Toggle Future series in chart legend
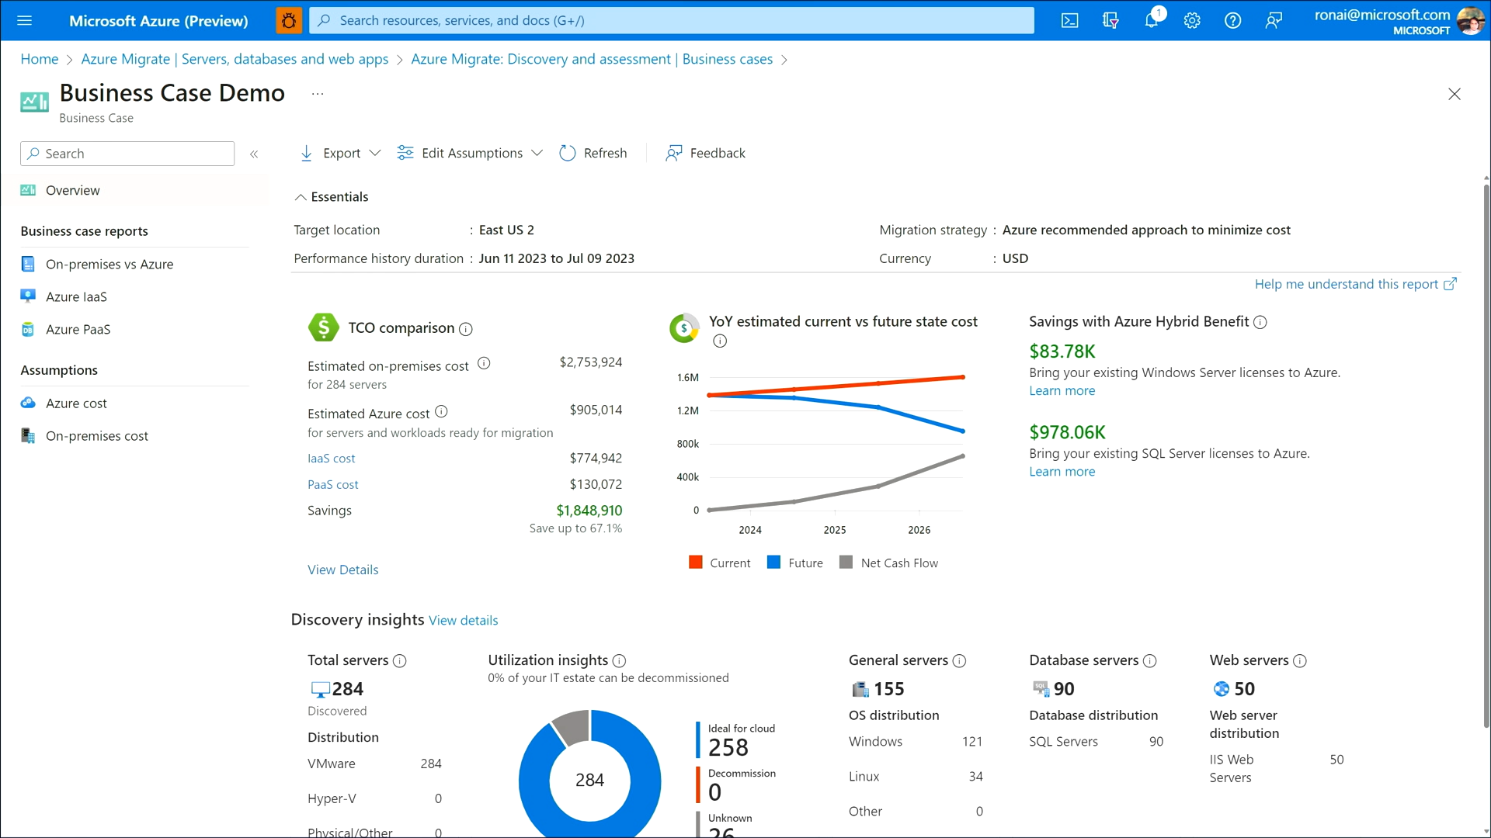 795,563
